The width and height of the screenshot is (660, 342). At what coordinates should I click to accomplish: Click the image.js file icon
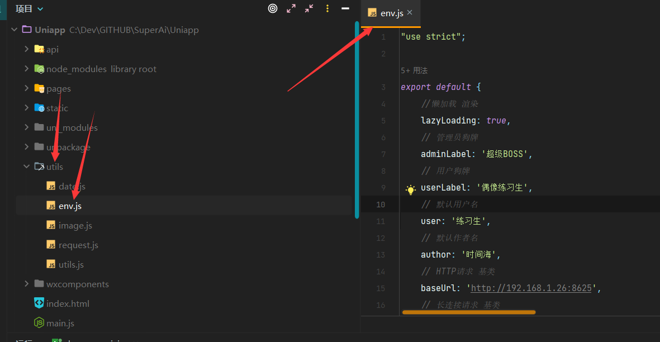point(51,225)
